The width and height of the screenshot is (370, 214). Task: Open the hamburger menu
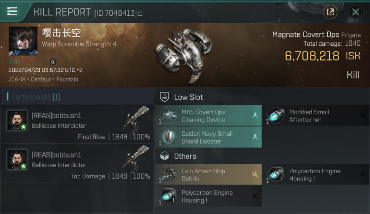12,11
